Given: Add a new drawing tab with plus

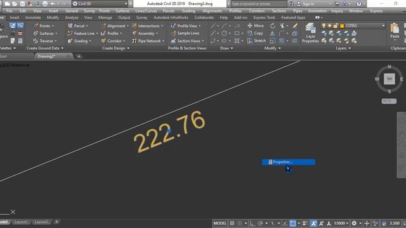Looking at the screenshot, I should click(x=79, y=56).
